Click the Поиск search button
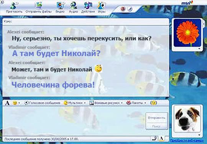The width and height of the screenshot is (207, 144). pyautogui.click(x=156, y=126)
